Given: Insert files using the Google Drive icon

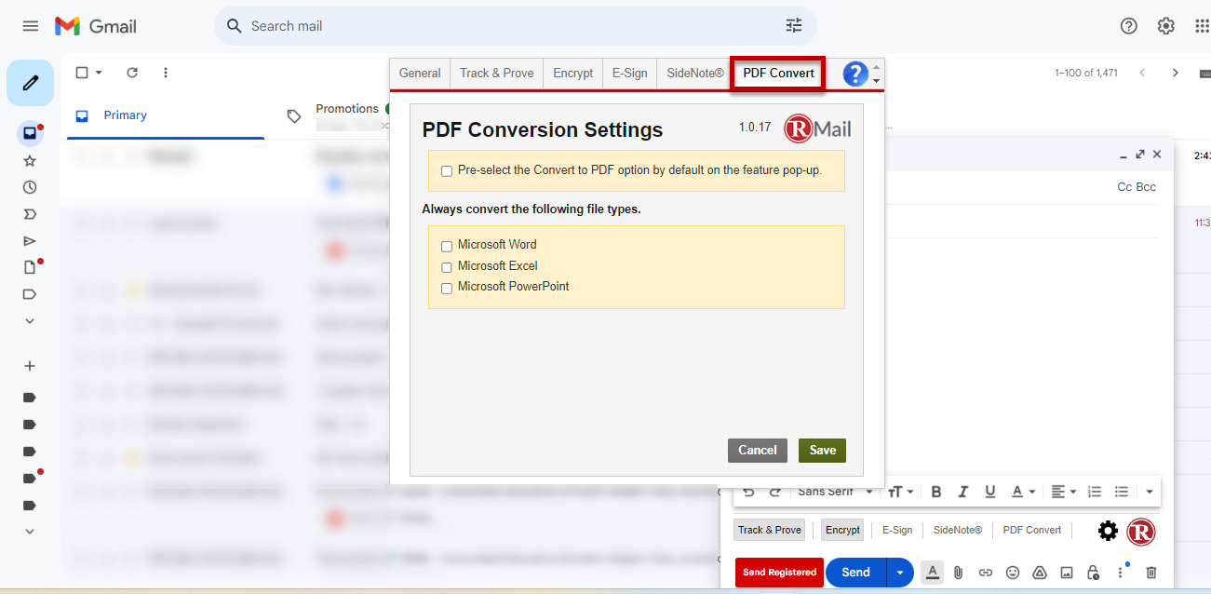Looking at the screenshot, I should pos(1040,573).
